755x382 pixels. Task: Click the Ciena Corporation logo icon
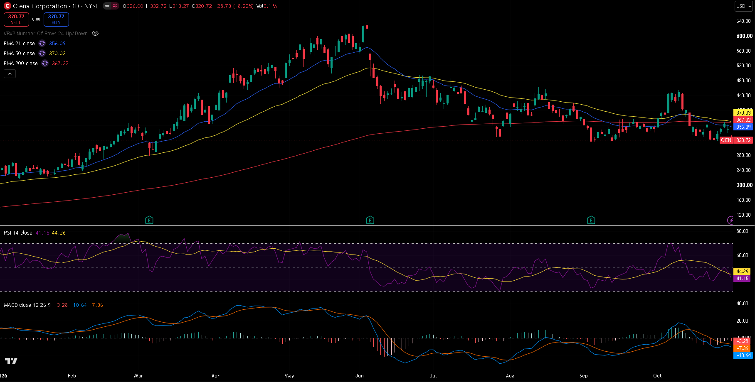(7, 6)
